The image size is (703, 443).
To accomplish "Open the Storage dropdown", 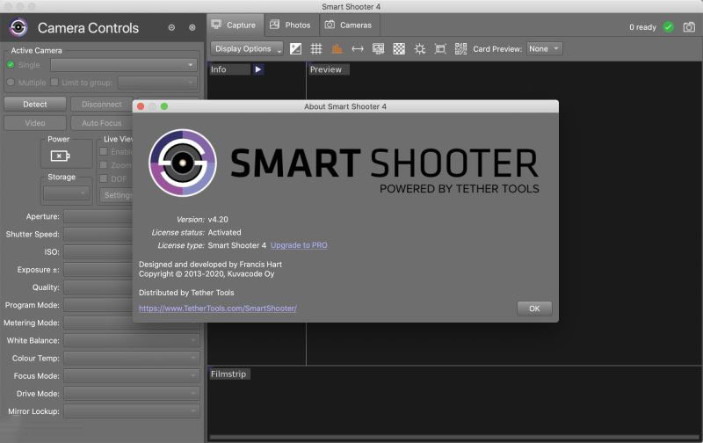I will coord(67,193).
